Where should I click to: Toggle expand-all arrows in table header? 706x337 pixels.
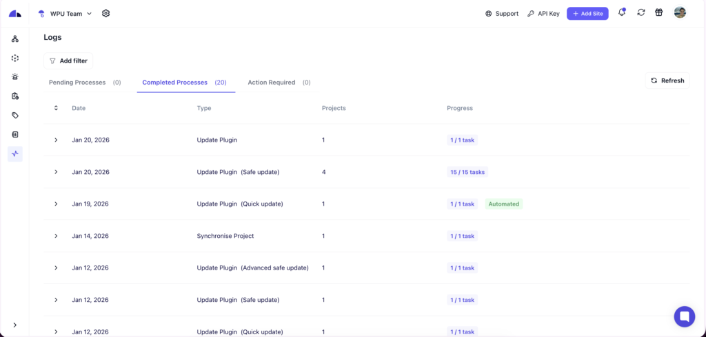(56, 108)
